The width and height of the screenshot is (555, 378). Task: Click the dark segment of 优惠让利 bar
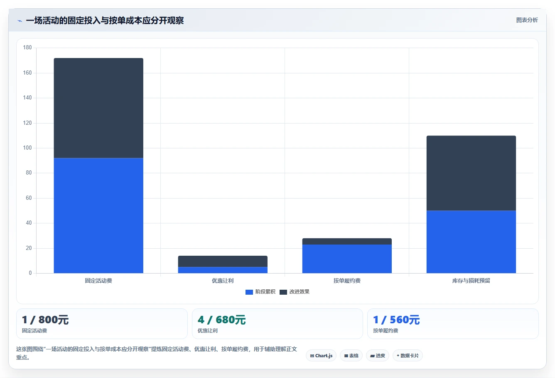coord(223,261)
